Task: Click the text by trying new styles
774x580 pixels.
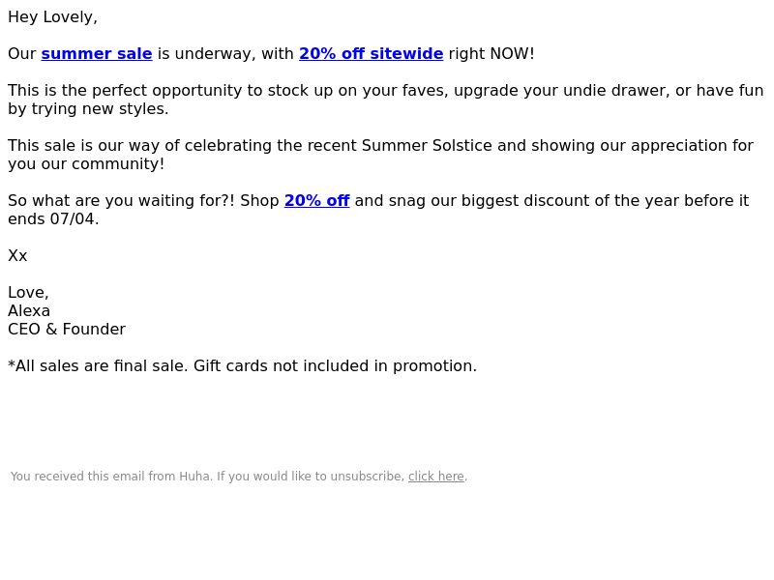Action: click(88, 109)
